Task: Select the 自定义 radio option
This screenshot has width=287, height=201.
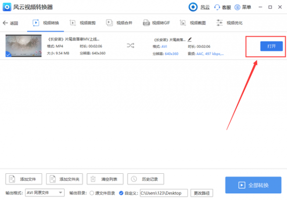Action: coord(121,193)
